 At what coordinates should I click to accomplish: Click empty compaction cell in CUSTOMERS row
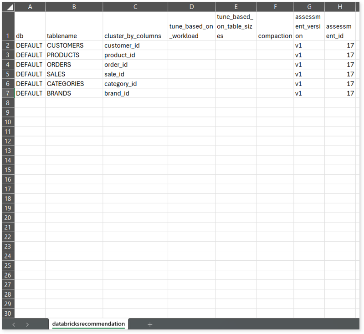pos(275,45)
